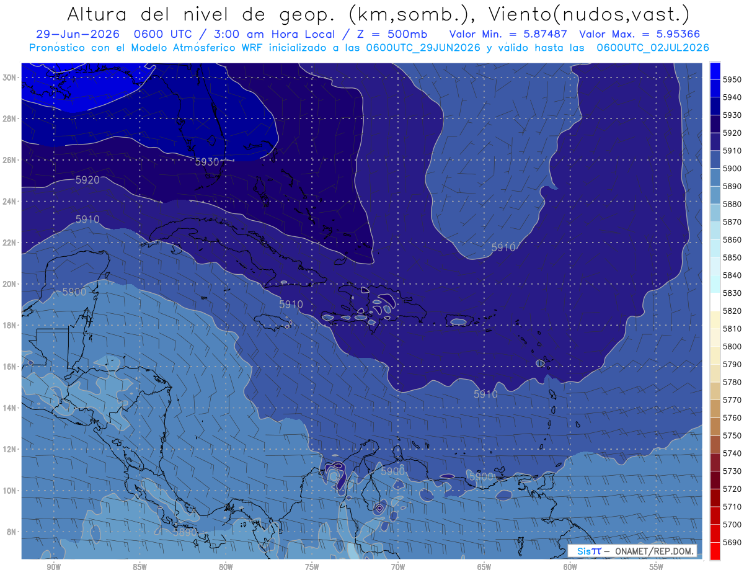Viewport: 744px width, 575px height.
Task: Select the color swatch between 5940 and 5950
Action: coord(715,87)
